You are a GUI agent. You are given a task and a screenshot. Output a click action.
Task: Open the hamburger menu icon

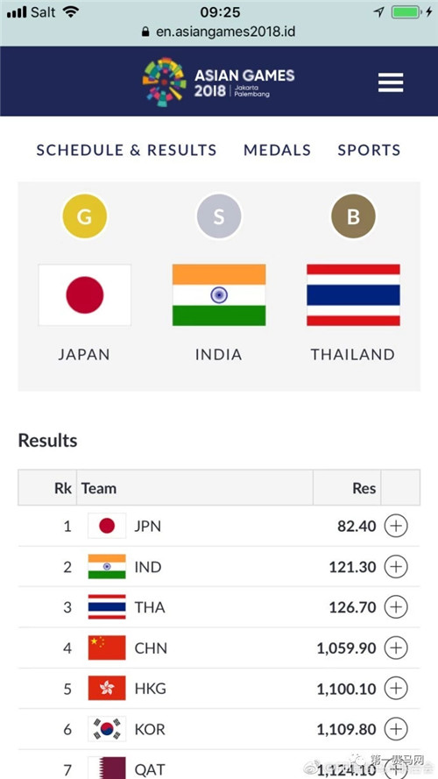[391, 82]
